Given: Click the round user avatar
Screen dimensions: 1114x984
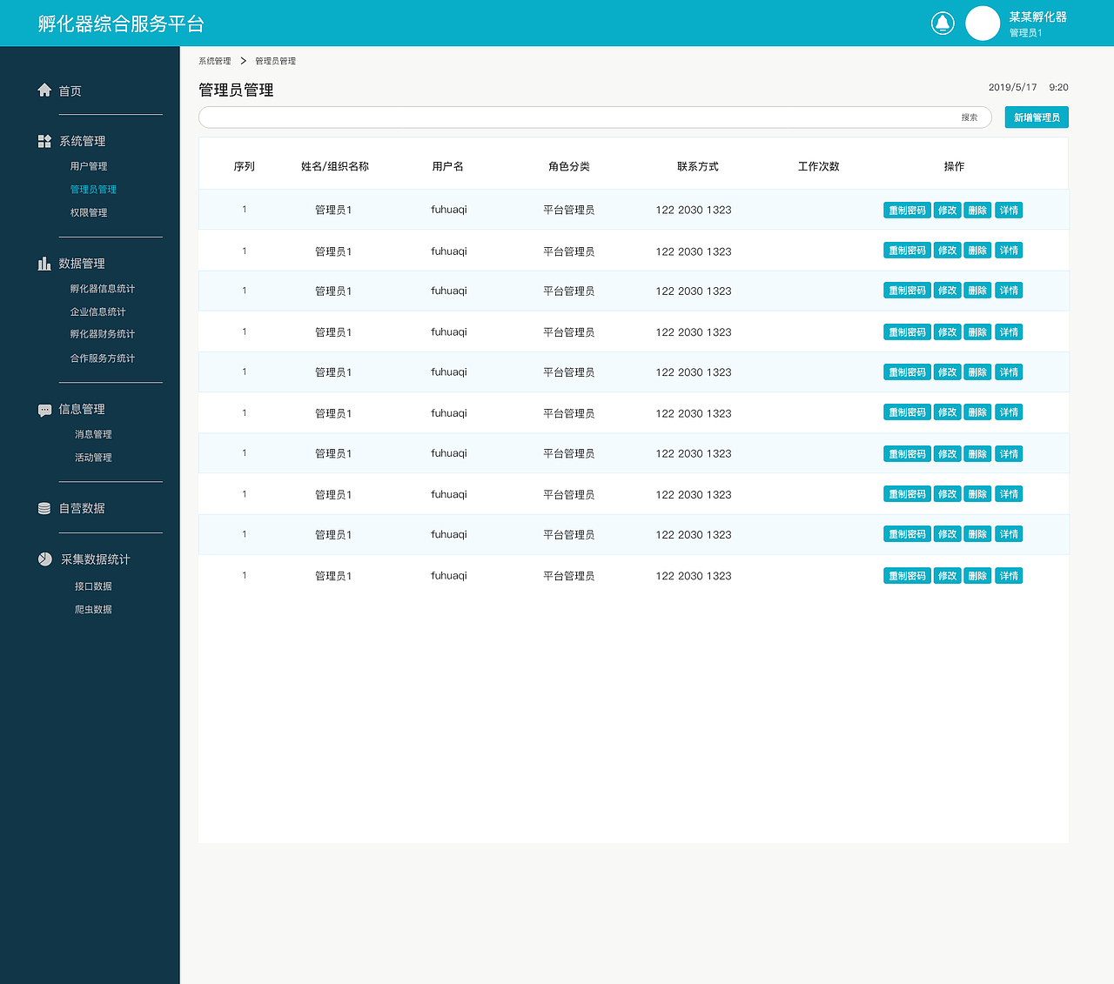Looking at the screenshot, I should 983,23.
